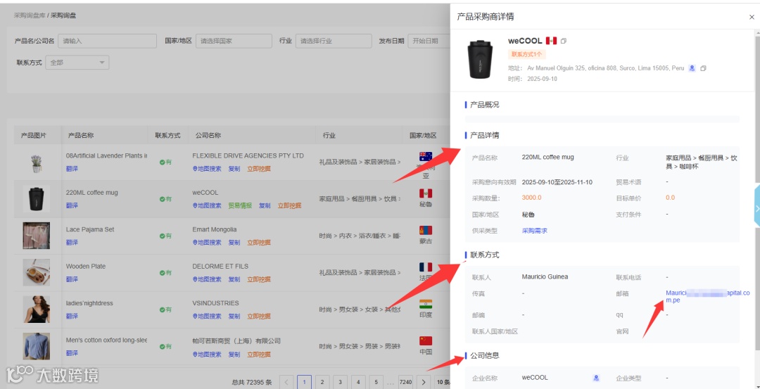Click the lavender plant product thumbnail
760x389 pixels.
[x=36, y=162]
